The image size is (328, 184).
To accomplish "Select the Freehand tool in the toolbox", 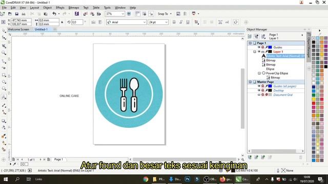I will coord(4,61).
